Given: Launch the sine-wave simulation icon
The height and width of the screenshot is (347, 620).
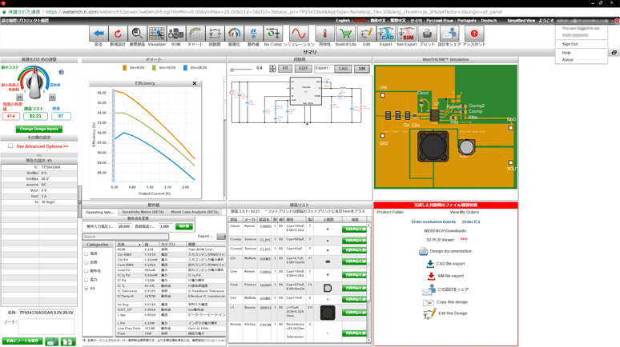Looking at the screenshot, I should pos(299,34).
